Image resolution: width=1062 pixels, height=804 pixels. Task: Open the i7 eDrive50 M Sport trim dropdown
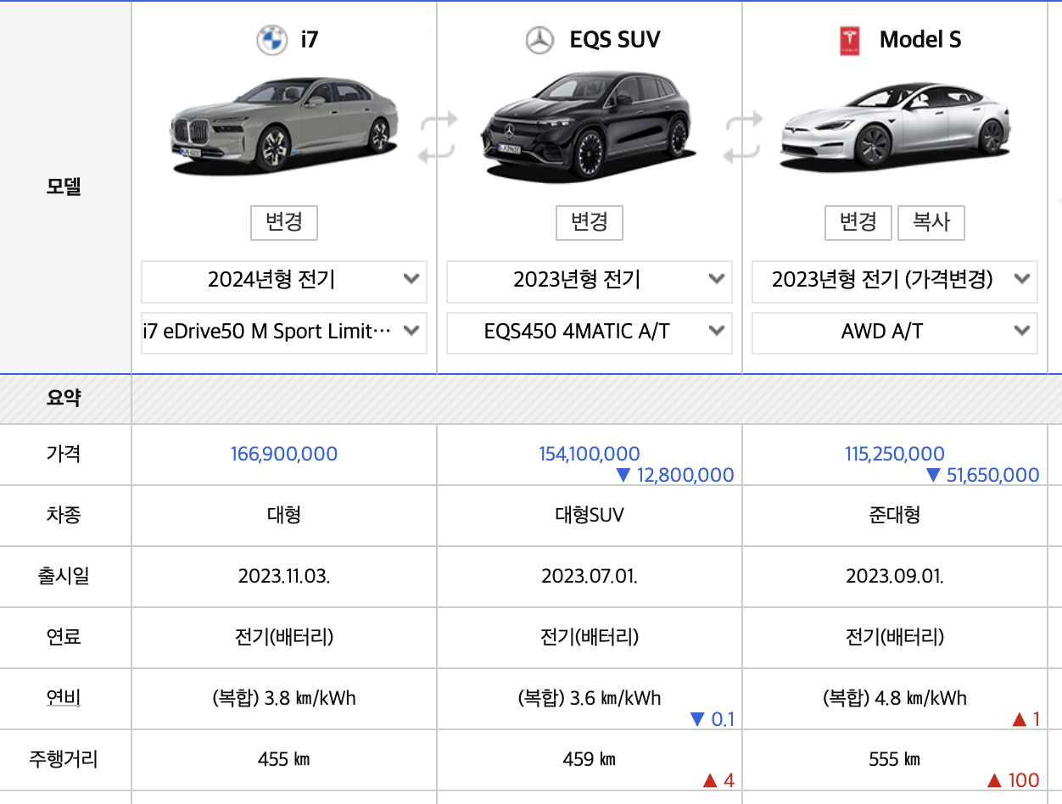point(283,332)
